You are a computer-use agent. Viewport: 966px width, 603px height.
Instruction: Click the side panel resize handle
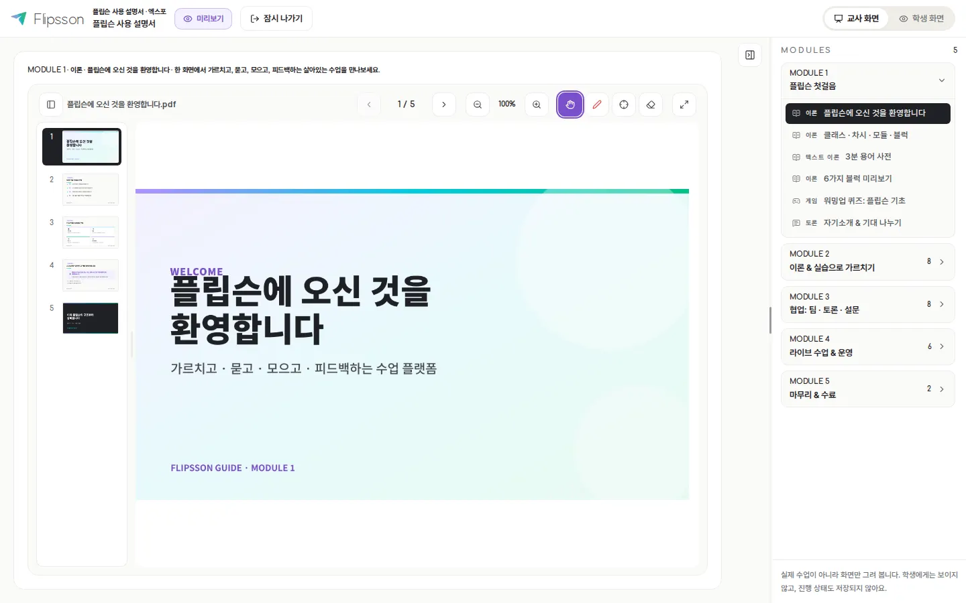coord(770,320)
